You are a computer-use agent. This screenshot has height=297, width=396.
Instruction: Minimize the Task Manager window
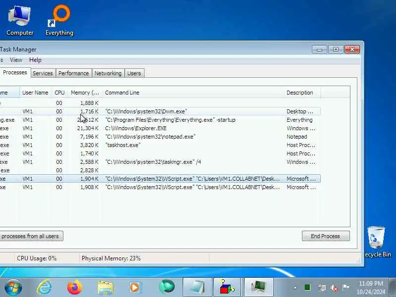(x=319, y=49)
